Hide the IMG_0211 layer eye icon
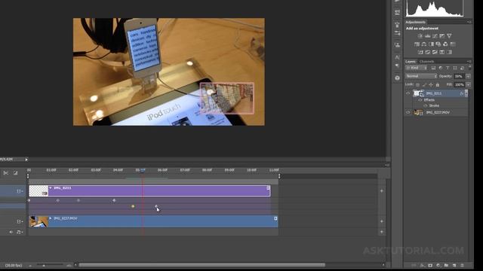 (x=408, y=93)
